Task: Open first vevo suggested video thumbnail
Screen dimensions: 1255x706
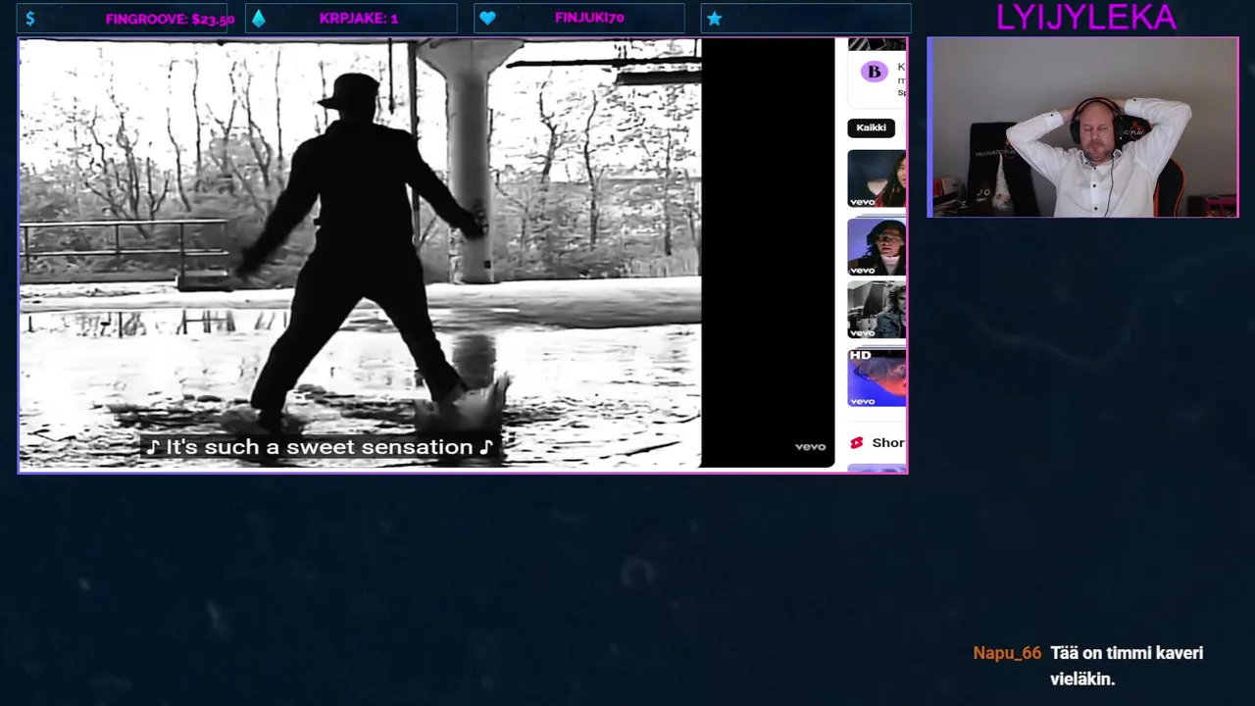Action: [x=877, y=178]
